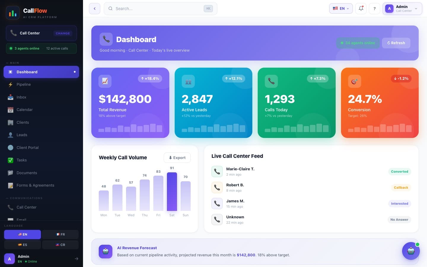Open the Tasks page
Image resolution: width=427 pixels, height=267 pixels.
pos(41,160)
